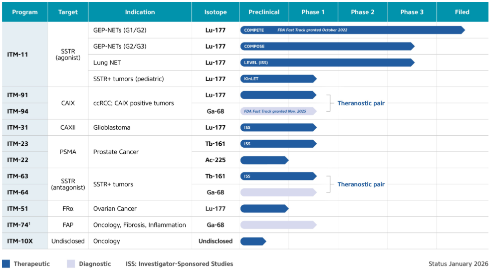Screen dimensions: 490x275
Task: Select the COMPOSE progress bar
Action: (328, 46)
